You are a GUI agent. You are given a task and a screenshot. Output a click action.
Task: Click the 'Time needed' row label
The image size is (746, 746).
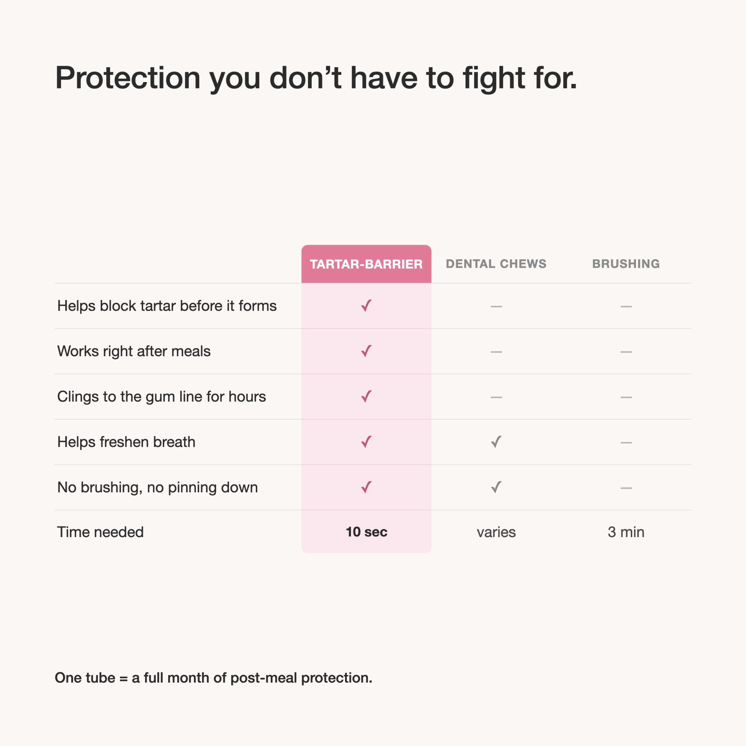click(x=100, y=532)
